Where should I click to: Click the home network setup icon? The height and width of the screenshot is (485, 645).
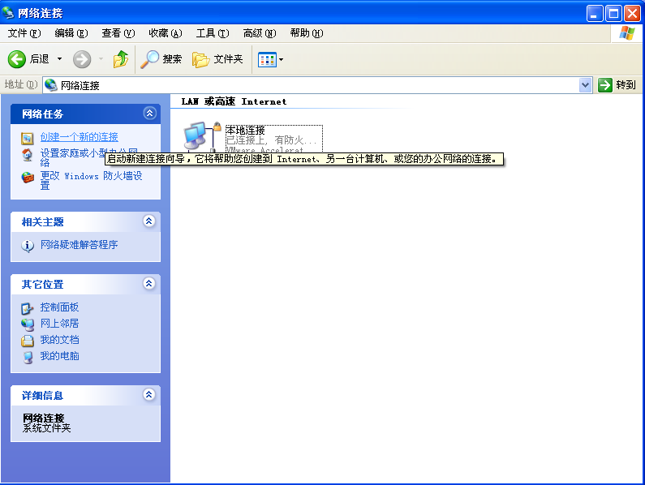pyautogui.click(x=27, y=155)
